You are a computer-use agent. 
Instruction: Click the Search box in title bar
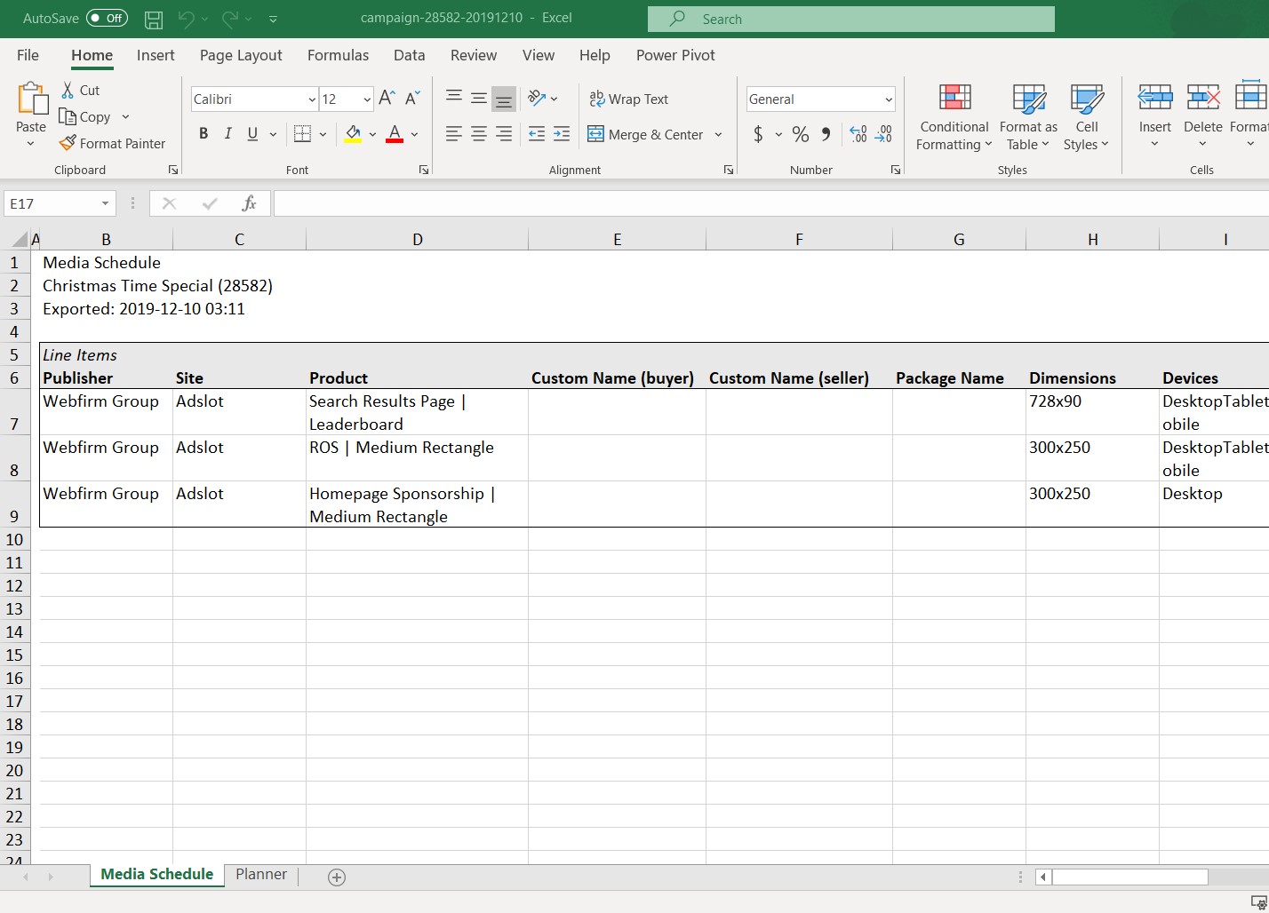[x=850, y=19]
